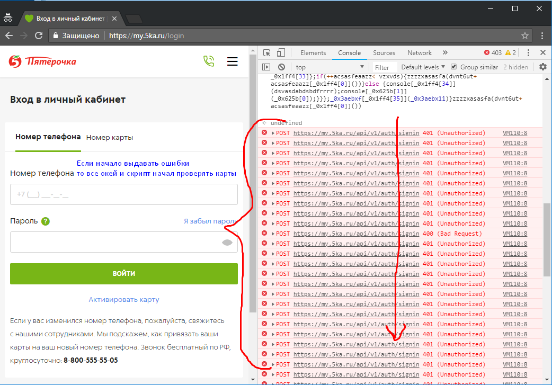Click the page's vertical scrollbar thumb
The width and height of the screenshot is (552, 385).
(253, 183)
